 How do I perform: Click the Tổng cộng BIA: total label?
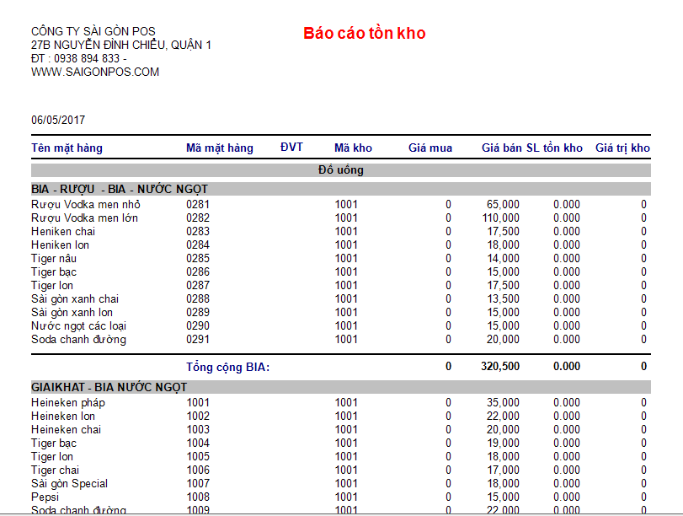point(228,368)
